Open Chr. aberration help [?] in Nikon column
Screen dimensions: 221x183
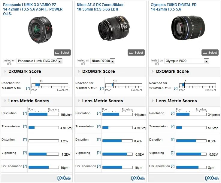pyautogui.click(x=99, y=166)
